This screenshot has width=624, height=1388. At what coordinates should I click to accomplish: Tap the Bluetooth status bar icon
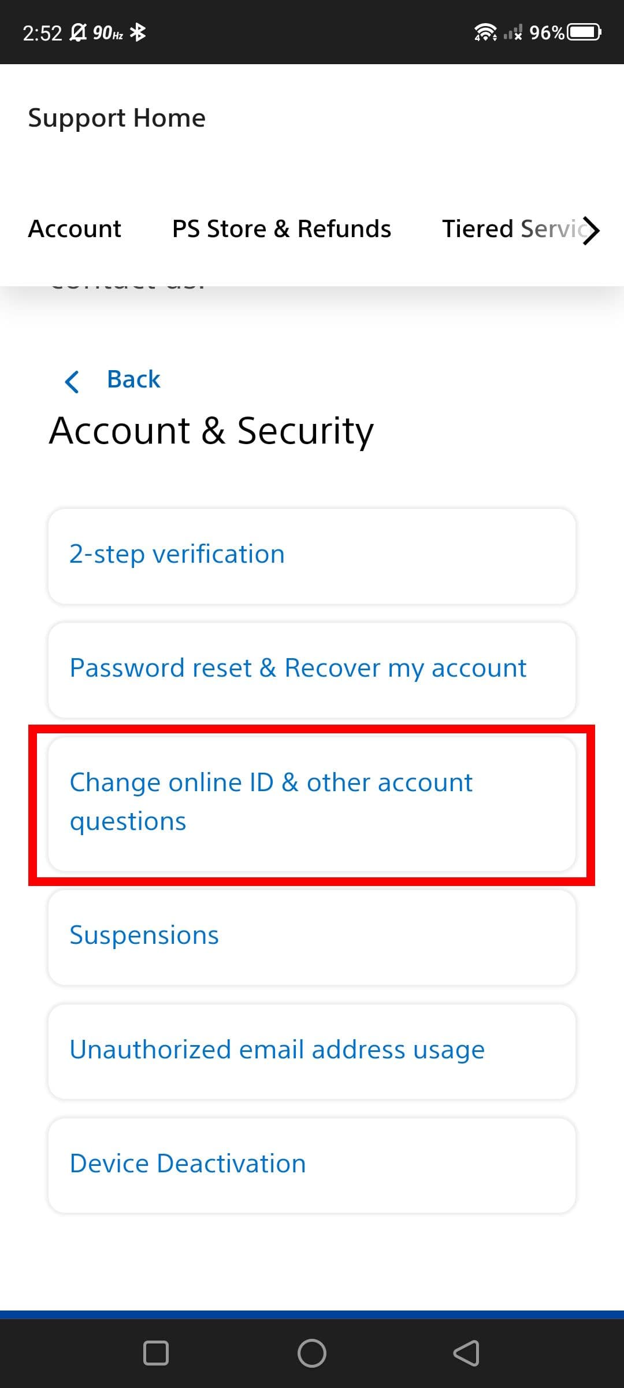click(138, 32)
